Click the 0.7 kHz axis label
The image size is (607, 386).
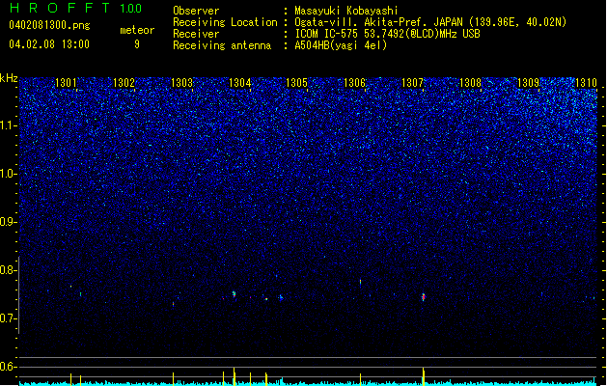tap(9, 318)
